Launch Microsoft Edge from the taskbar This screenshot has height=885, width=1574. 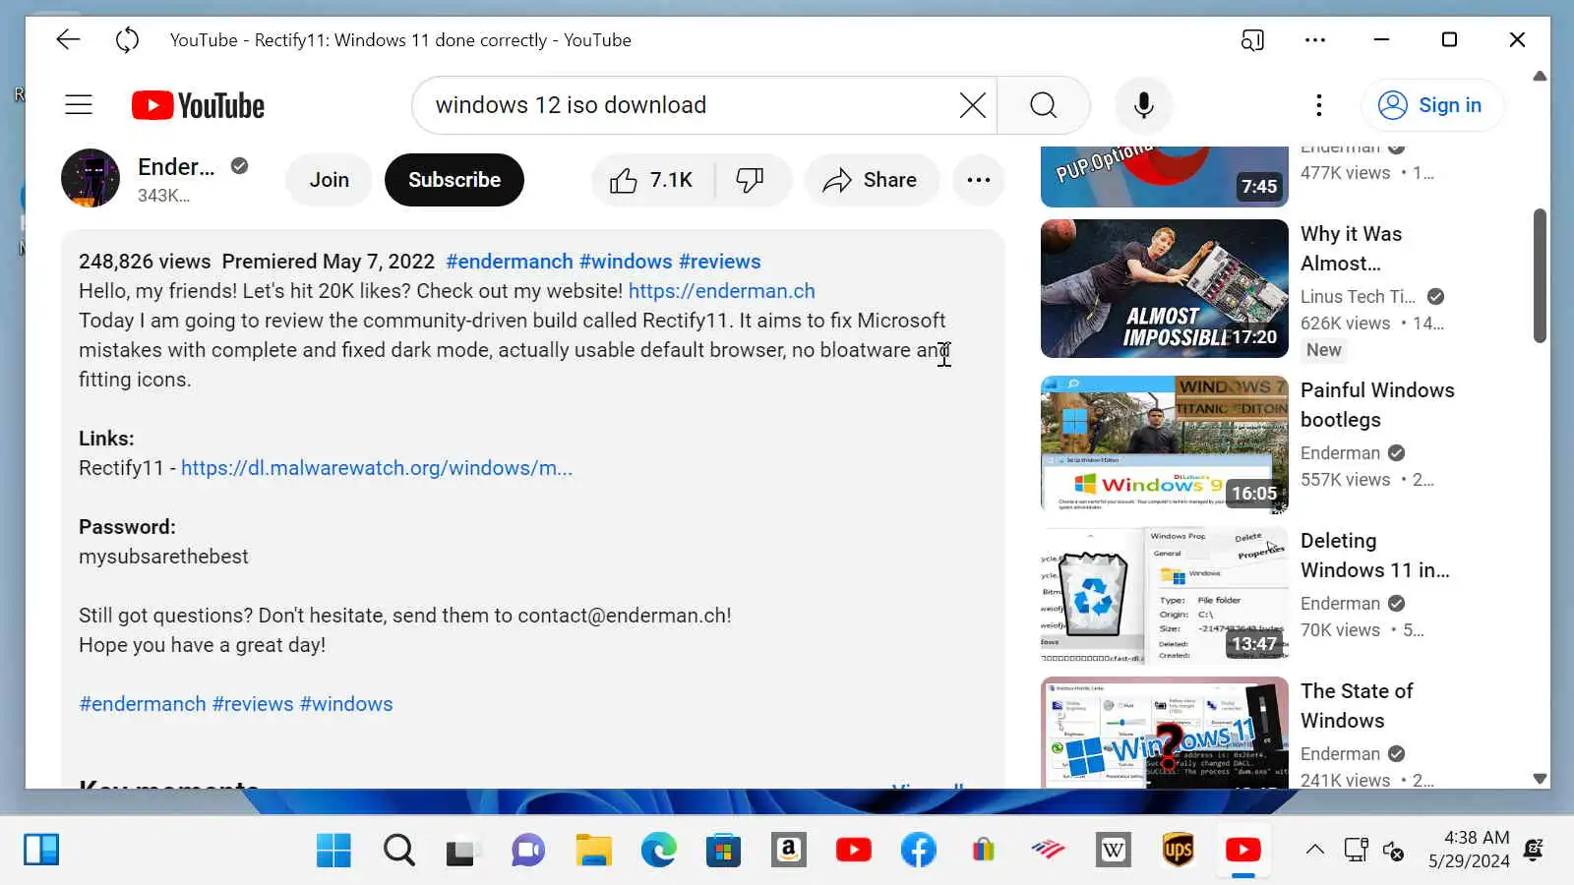click(658, 851)
